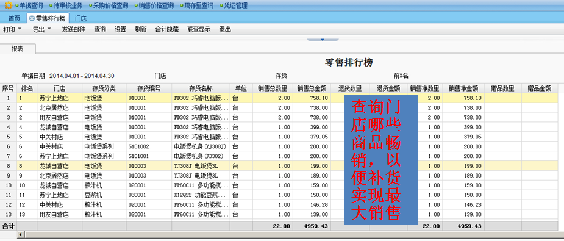Click the 存货名称 column header
Screen dimensions: 564x241
201,88
